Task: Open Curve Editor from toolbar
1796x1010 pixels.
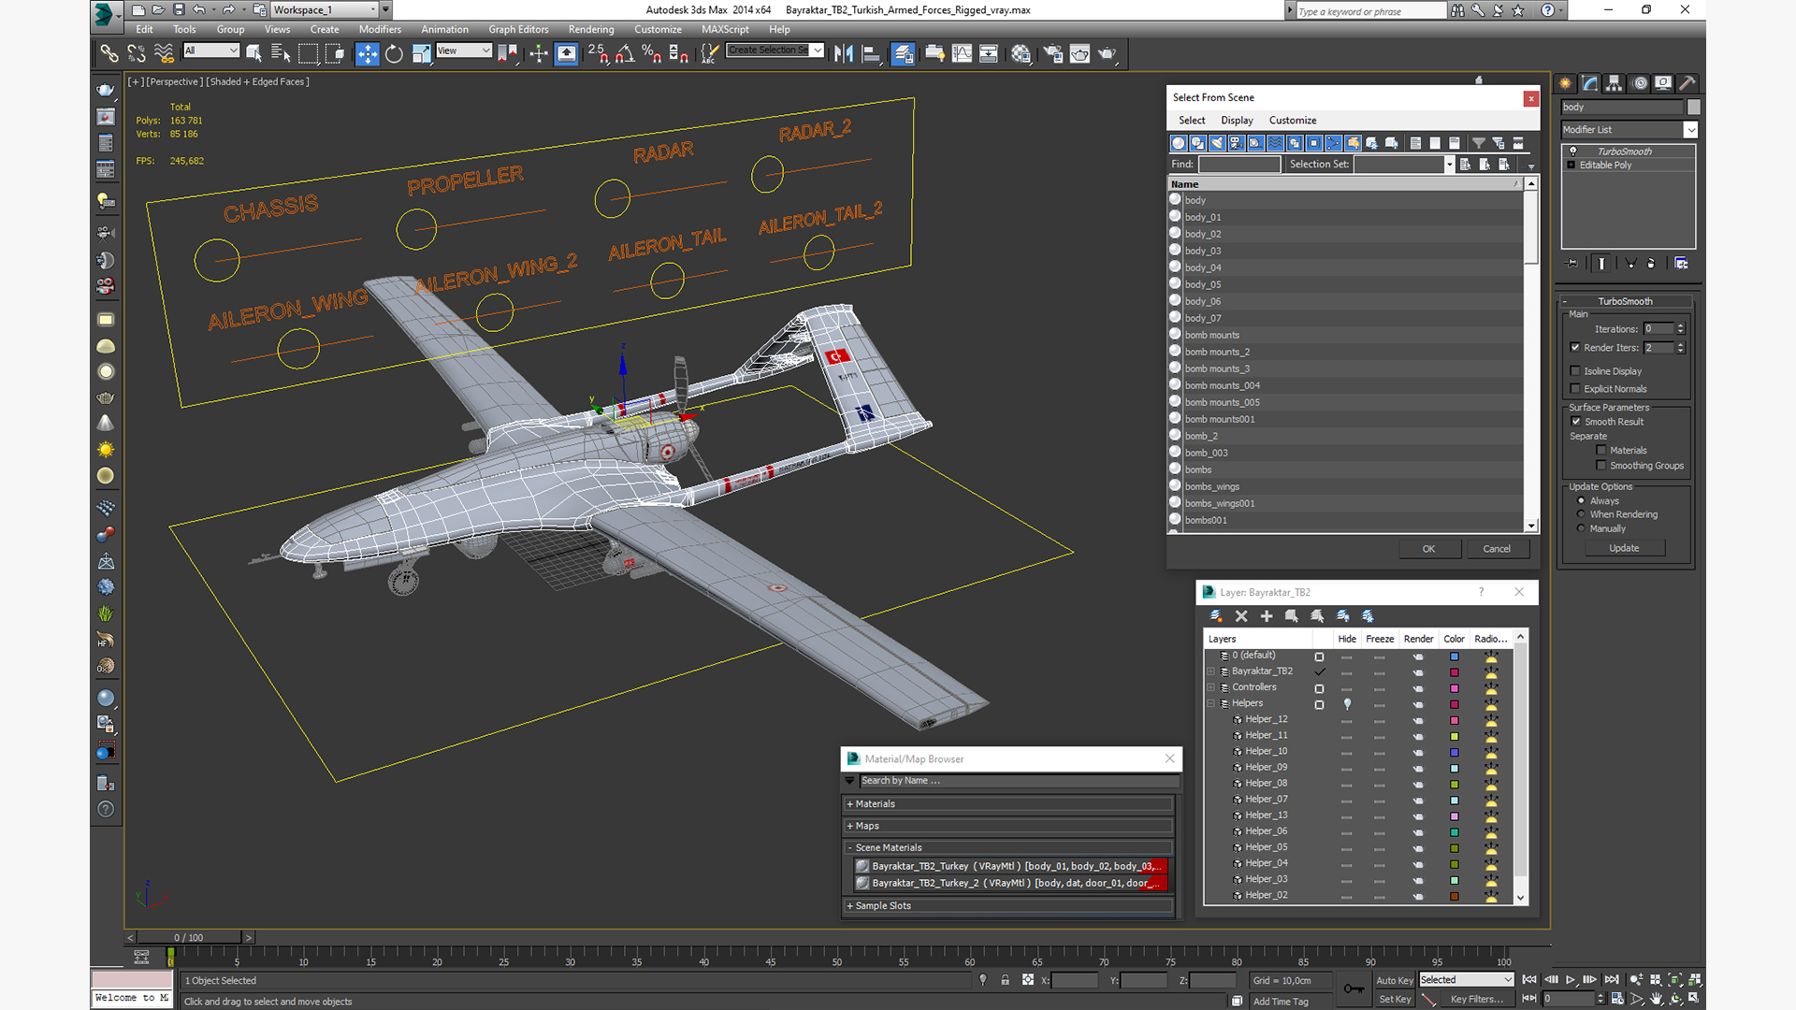Action: click(962, 54)
